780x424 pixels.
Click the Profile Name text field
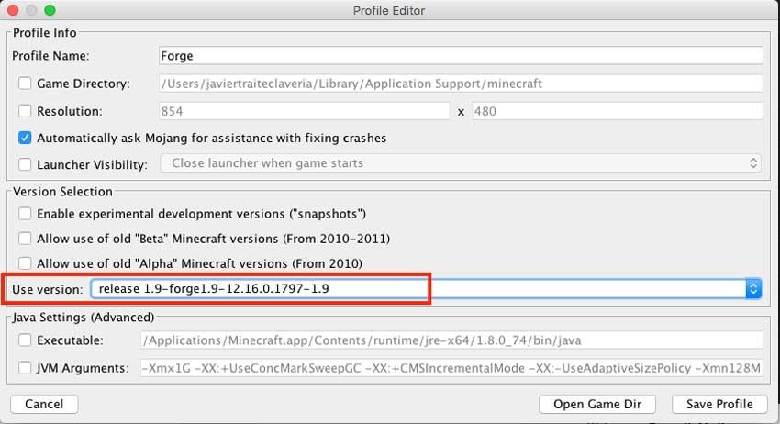(459, 55)
